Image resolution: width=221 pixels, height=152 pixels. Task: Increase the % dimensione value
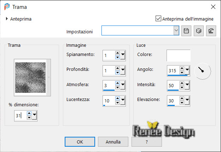tap(29, 113)
